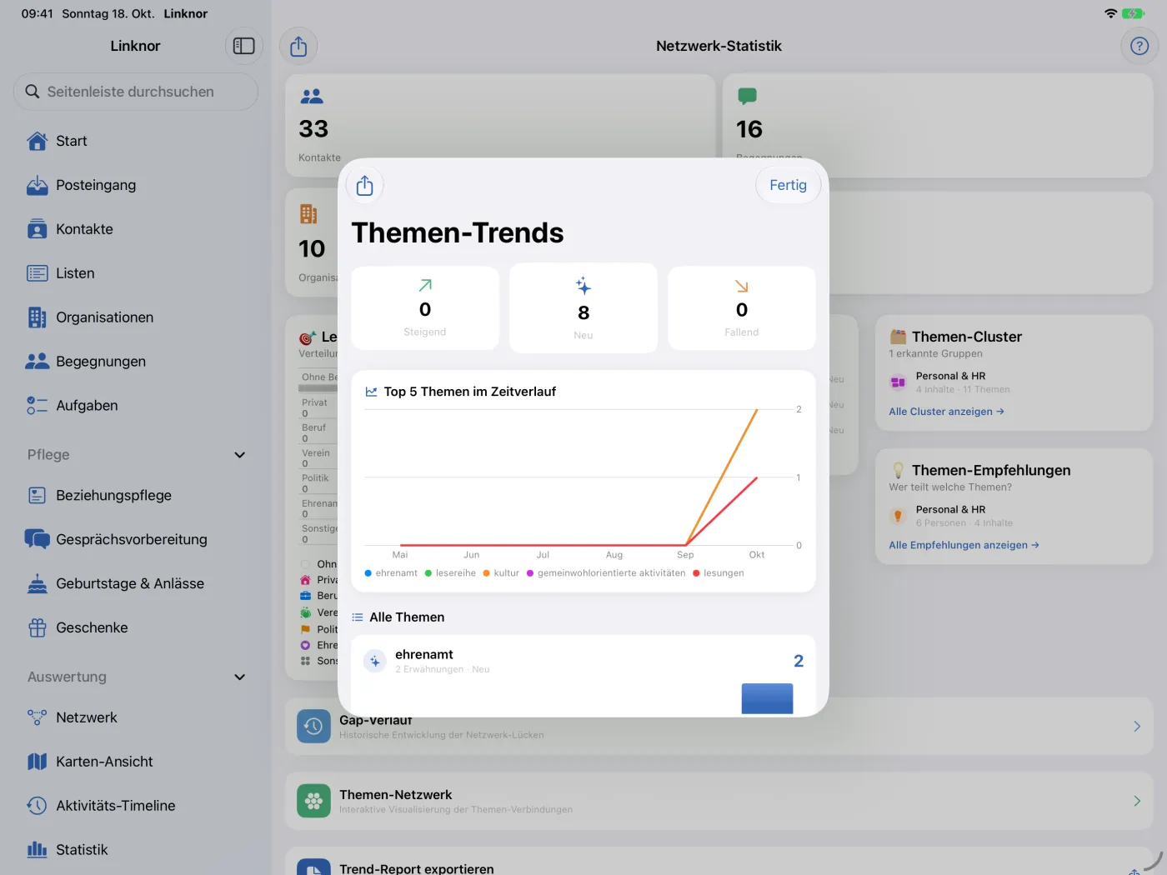The image size is (1167, 875).
Task: Tap the kultur legend entry
Action: tap(501, 573)
